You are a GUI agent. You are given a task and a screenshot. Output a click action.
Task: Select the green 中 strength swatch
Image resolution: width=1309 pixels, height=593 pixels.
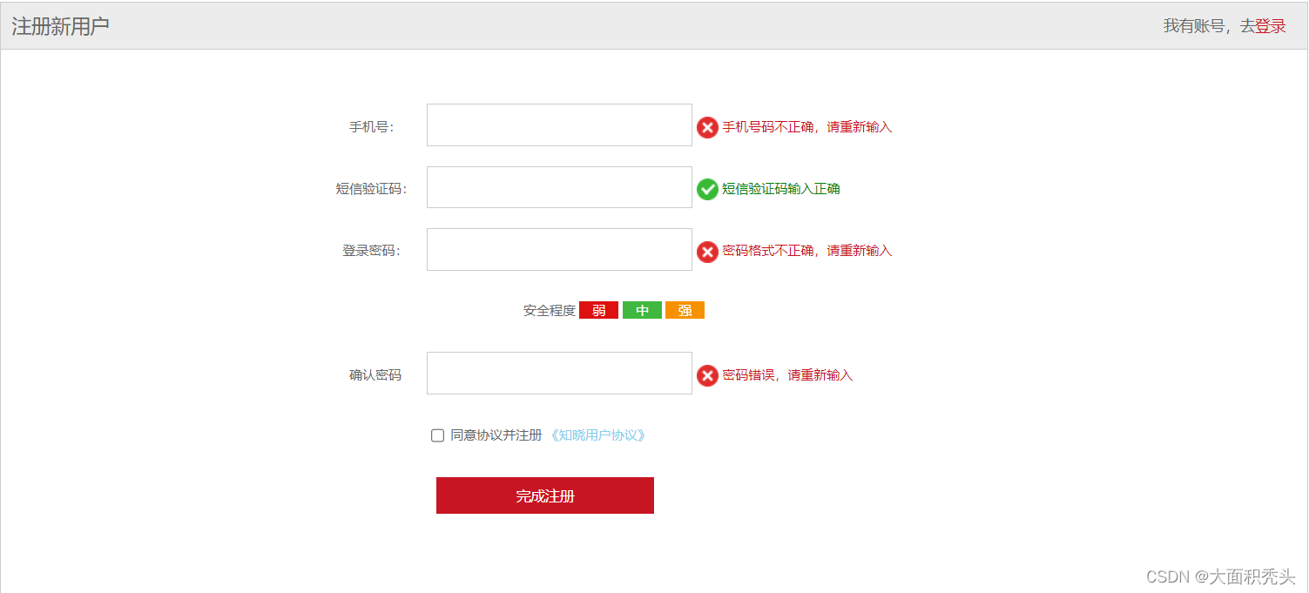642,310
